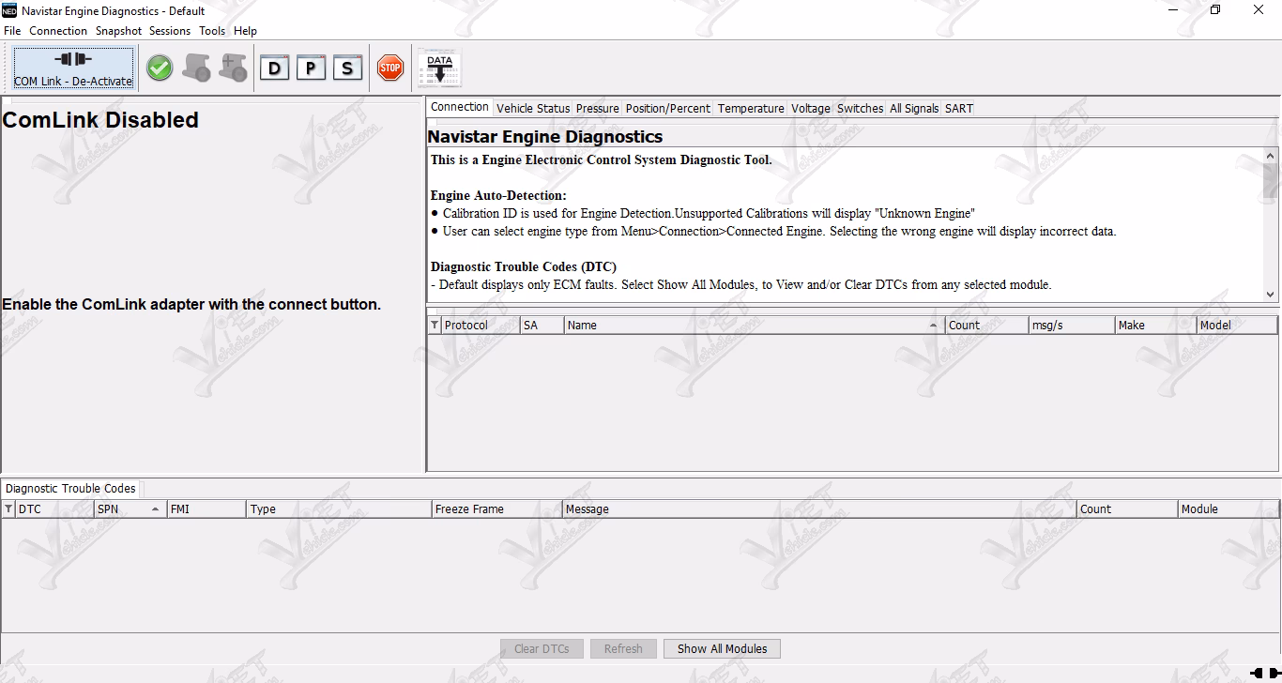Image resolution: width=1282 pixels, height=683 pixels.
Task: Open the Snapshot menu
Action: click(x=118, y=30)
